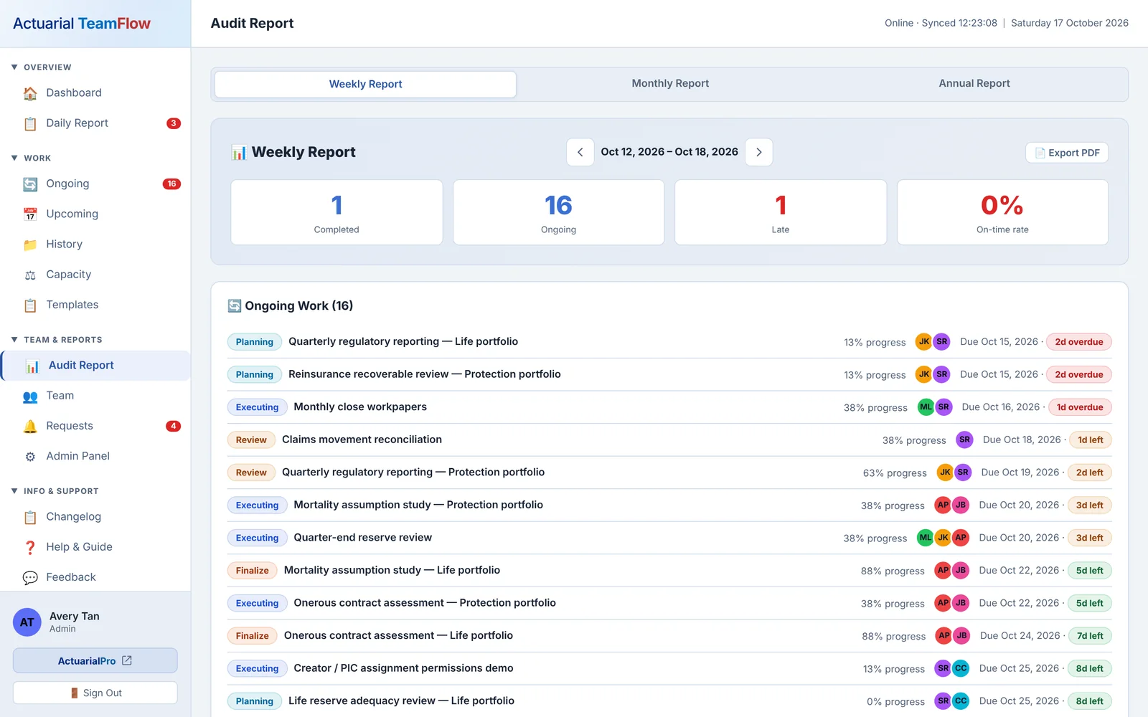
Task: Go to the previous week
Action: pos(580,152)
